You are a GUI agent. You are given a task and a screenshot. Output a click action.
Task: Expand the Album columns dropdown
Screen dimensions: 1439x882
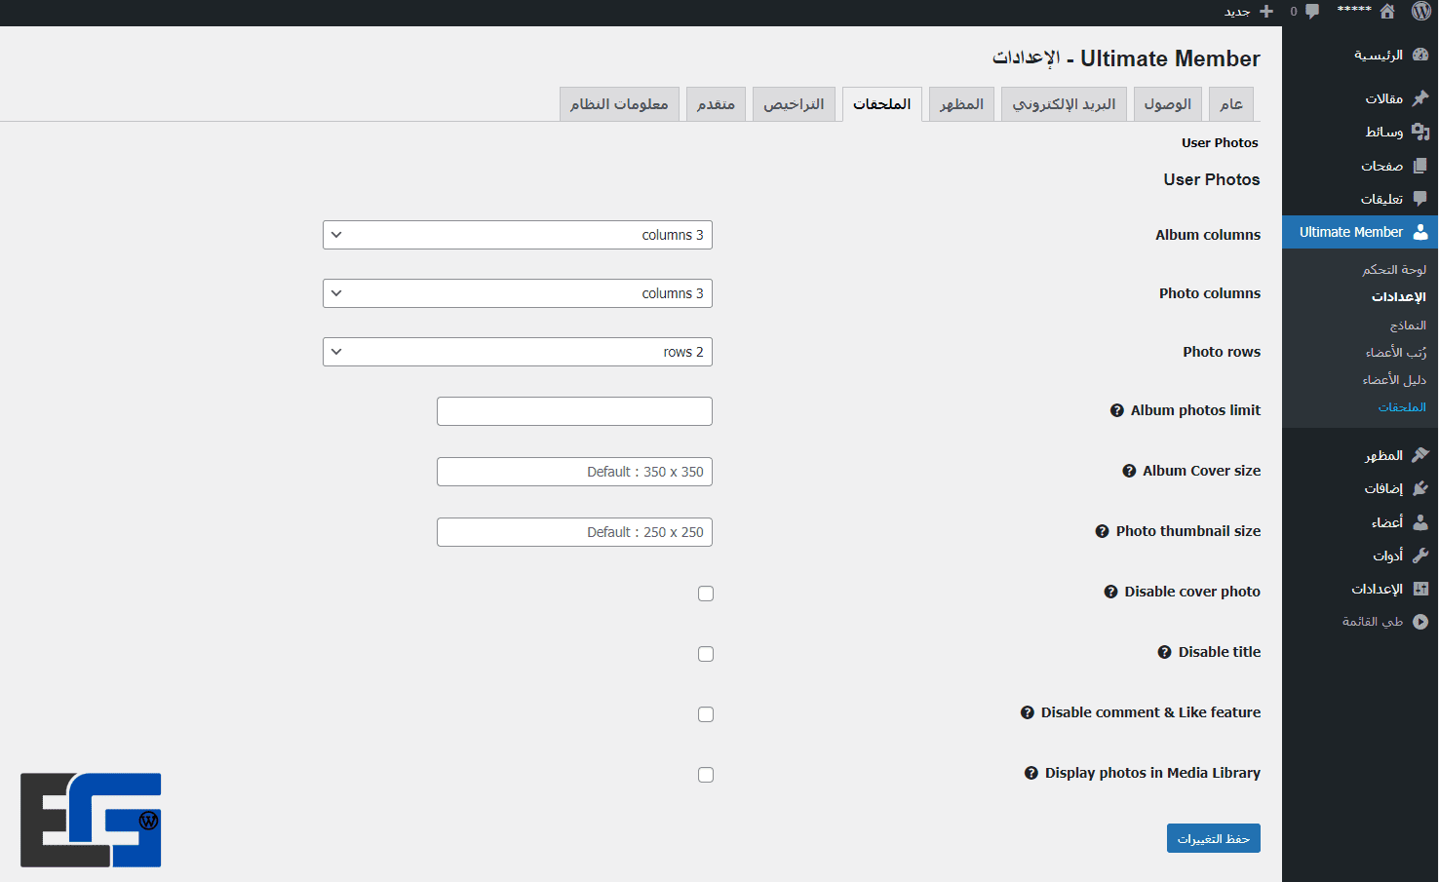point(518,235)
